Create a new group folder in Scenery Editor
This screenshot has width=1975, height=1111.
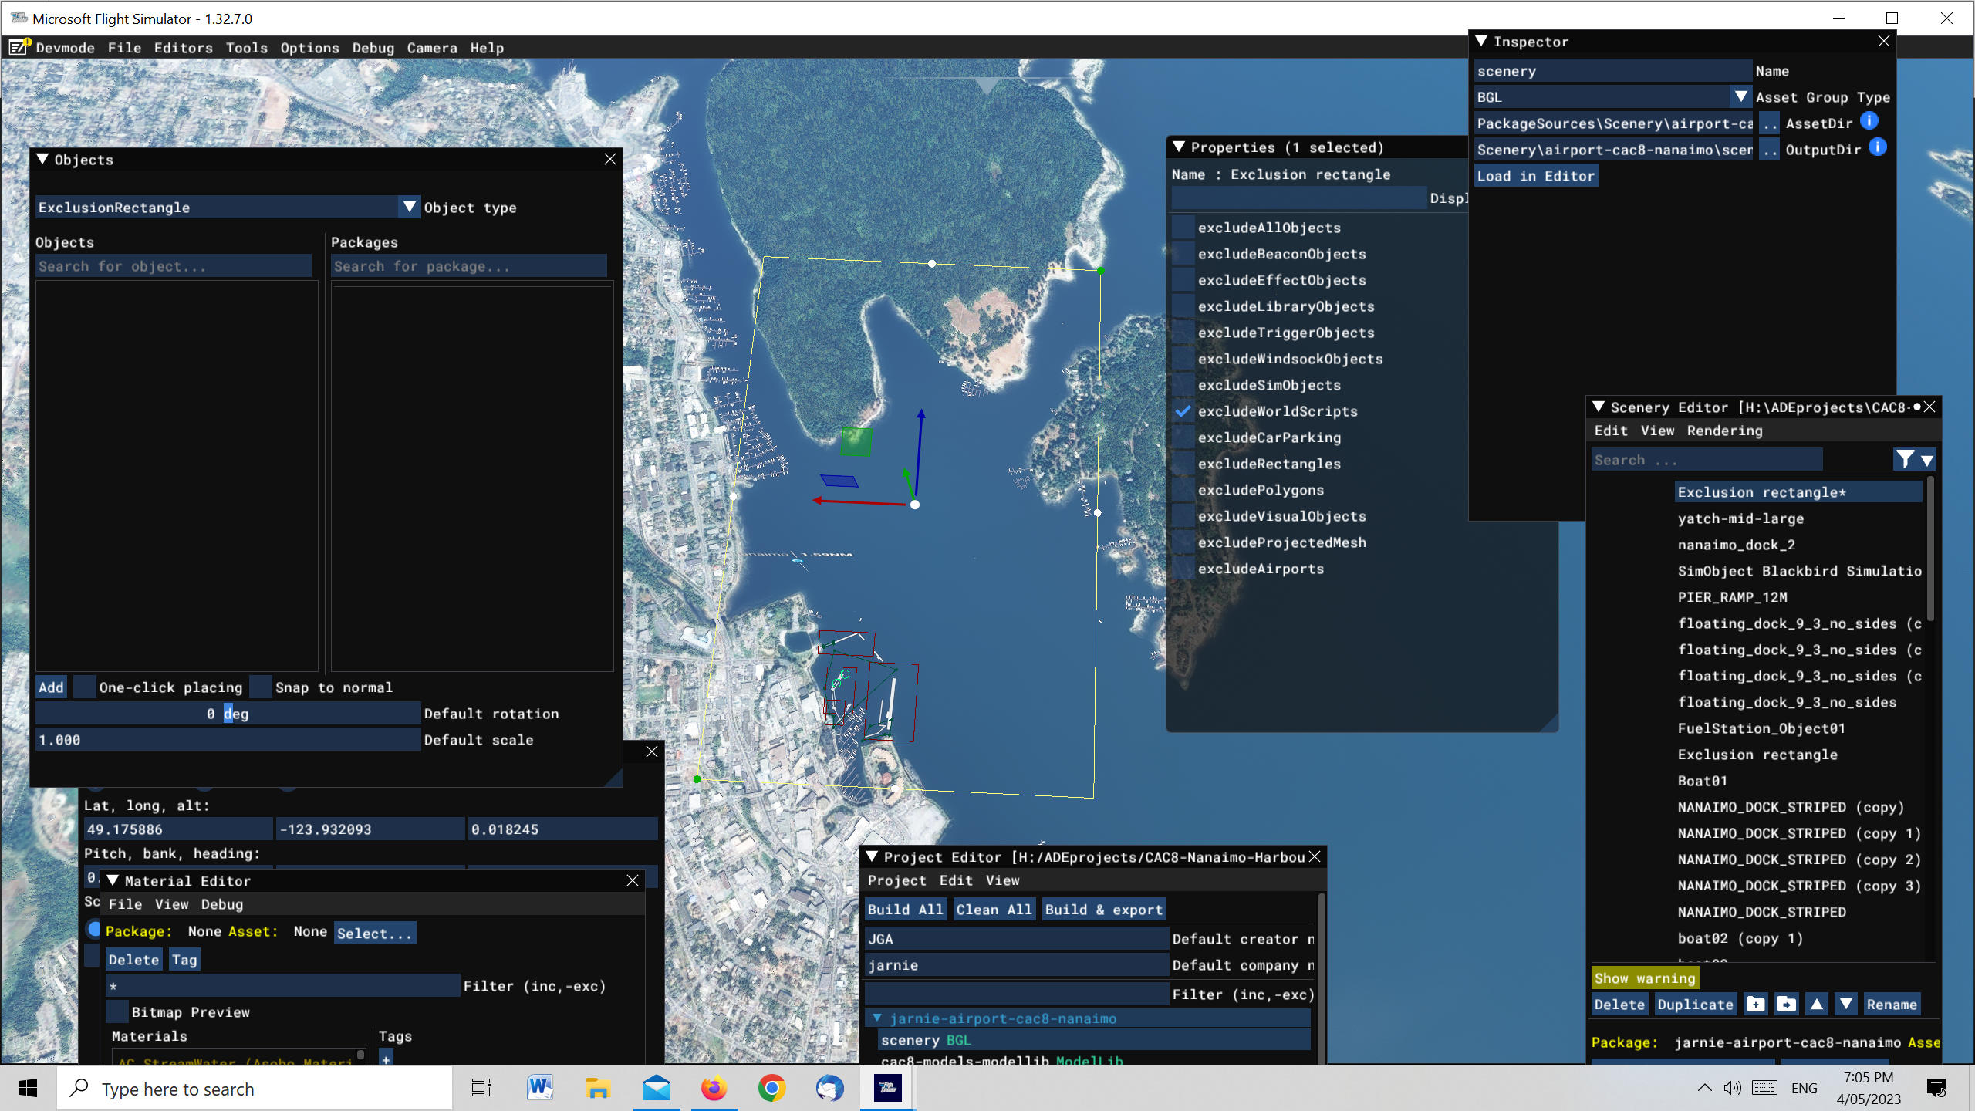pos(1756,1005)
